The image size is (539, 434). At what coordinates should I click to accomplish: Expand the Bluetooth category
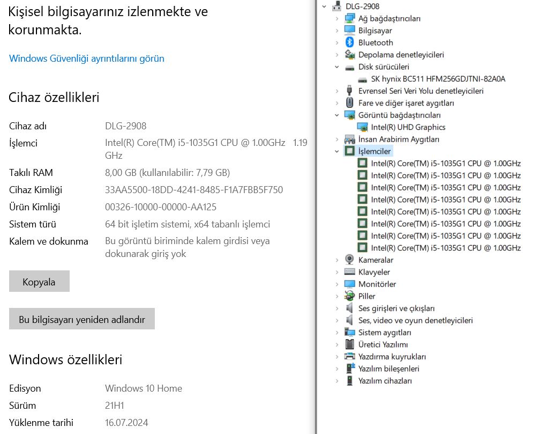(x=337, y=43)
